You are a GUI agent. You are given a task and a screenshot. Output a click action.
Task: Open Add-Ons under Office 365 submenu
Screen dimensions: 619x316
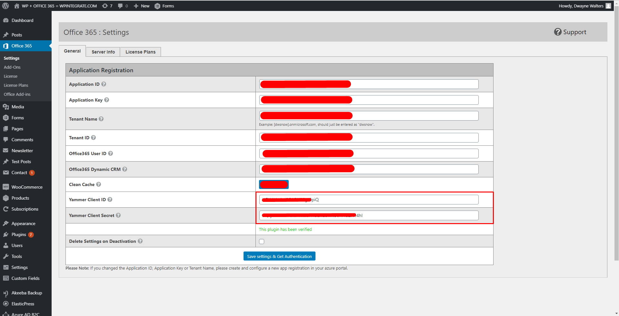coord(12,67)
